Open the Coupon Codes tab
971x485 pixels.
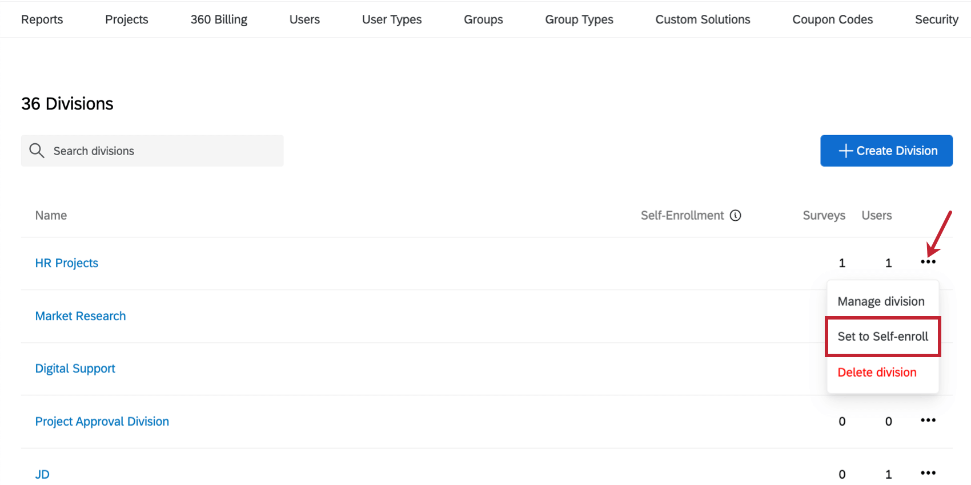click(x=832, y=19)
